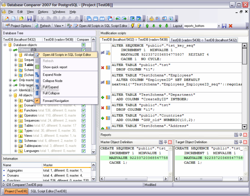Open the Layout reports_bottom dropdown arrow
Image resolution: width=250 pixels, height=196 pixels.
coord(219,26)
